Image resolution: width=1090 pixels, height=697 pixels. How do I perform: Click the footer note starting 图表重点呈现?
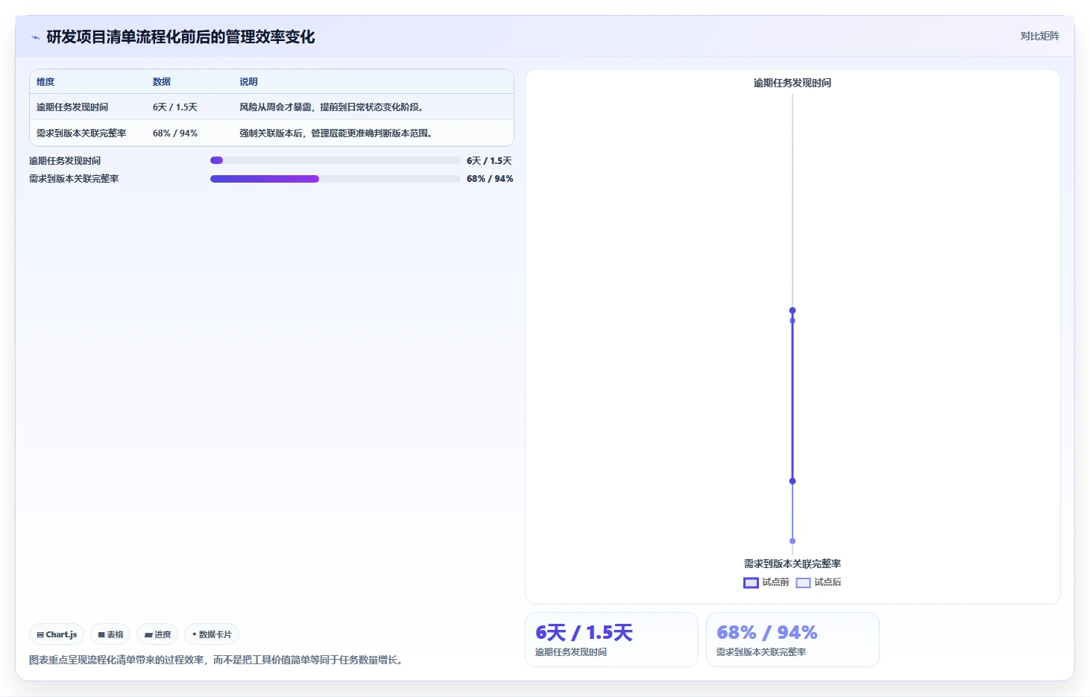pos(218,660)
